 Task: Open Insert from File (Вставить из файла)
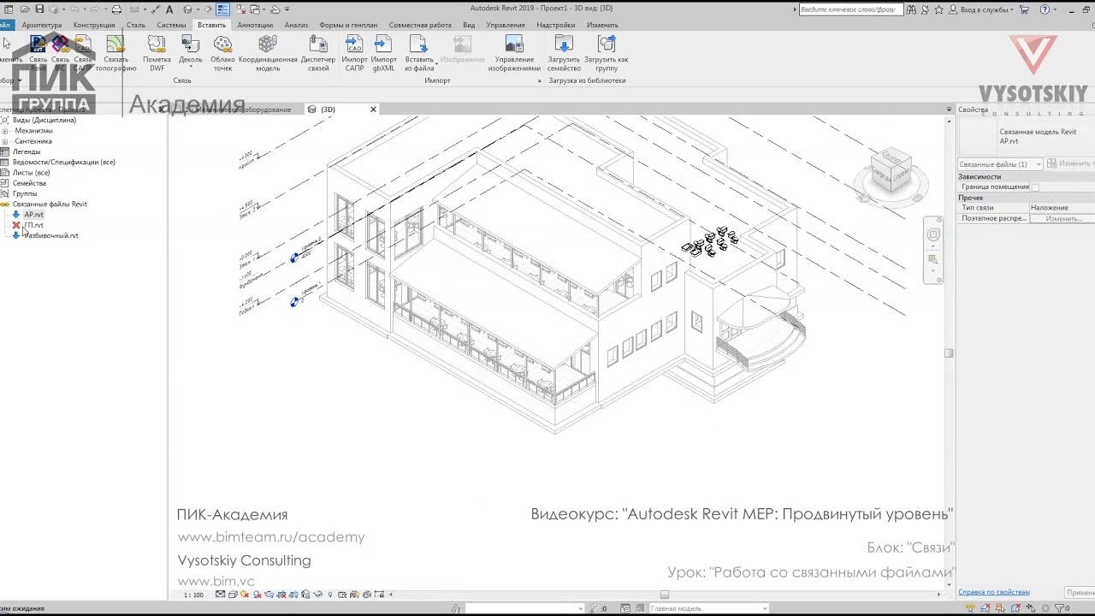419,53
